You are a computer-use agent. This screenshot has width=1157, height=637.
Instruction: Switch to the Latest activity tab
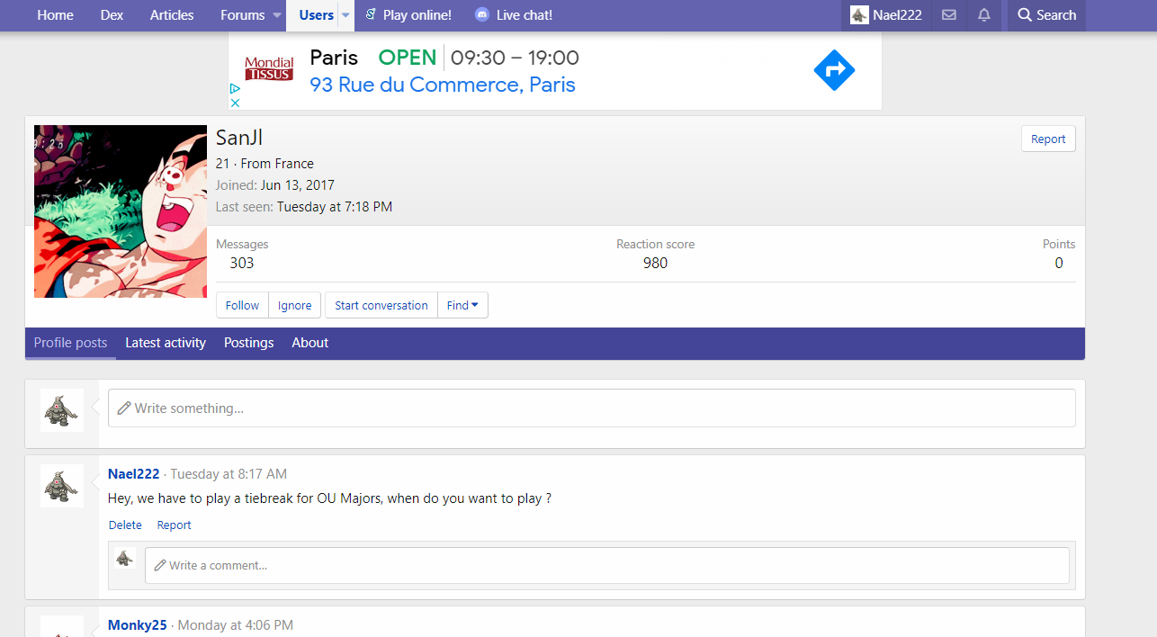coord(166,343)
